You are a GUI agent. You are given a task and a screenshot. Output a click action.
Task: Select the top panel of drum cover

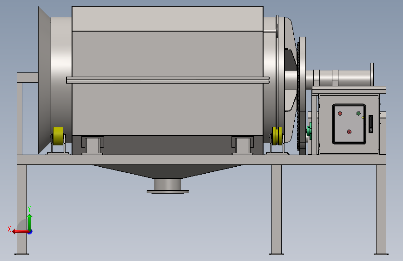[168, 19]
